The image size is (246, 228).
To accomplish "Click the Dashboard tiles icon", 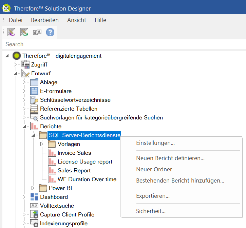I will click(x=34, y=197).
